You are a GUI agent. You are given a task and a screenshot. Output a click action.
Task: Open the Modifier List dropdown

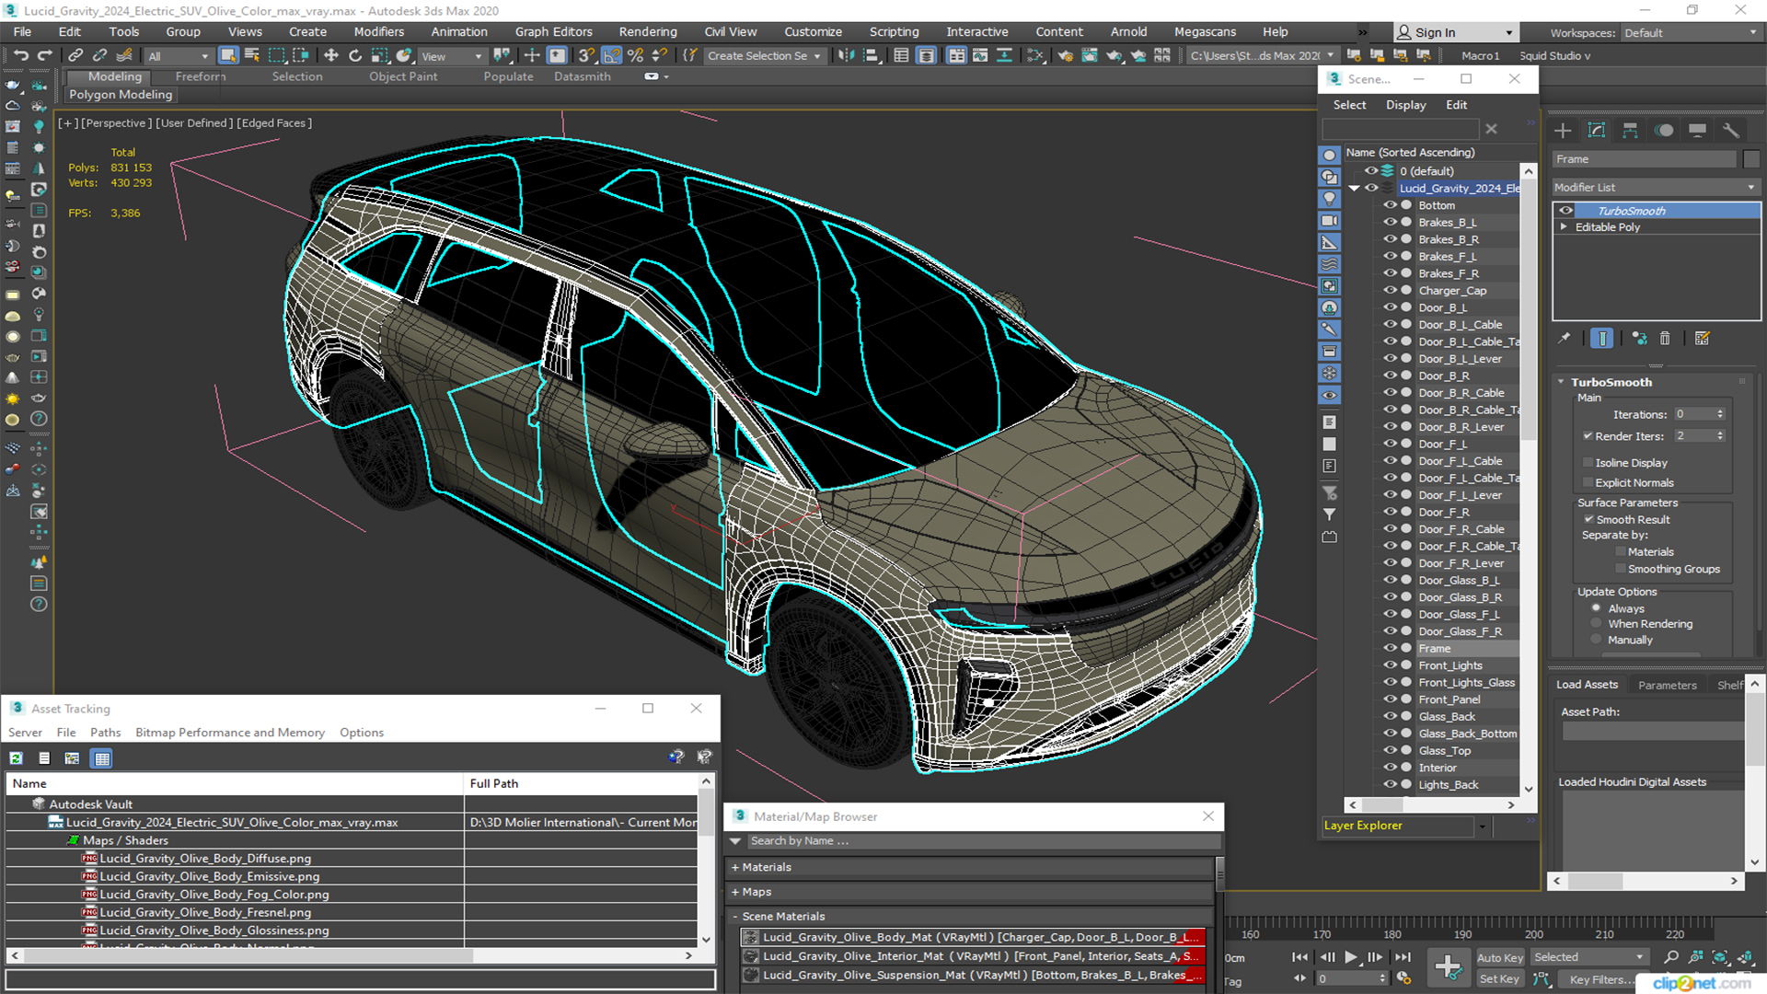point(1655,187)
